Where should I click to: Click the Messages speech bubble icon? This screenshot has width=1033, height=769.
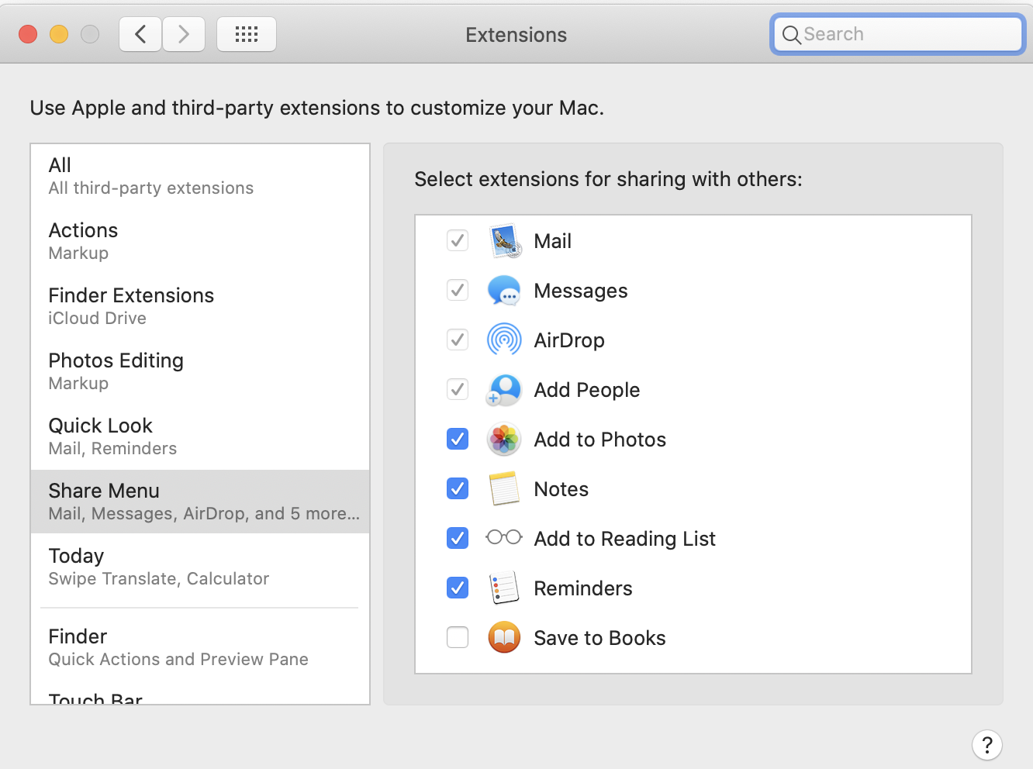coord(504,291)
